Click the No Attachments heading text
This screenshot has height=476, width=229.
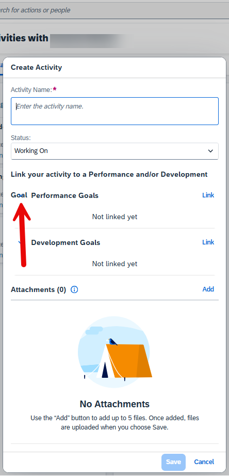(114, 404)
